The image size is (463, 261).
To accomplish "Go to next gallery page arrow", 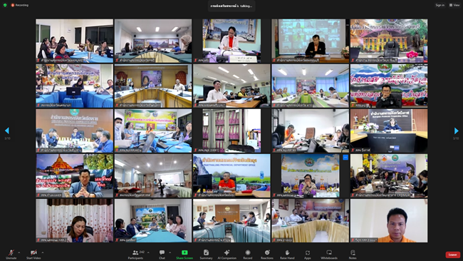I will [x=456, y=130].
